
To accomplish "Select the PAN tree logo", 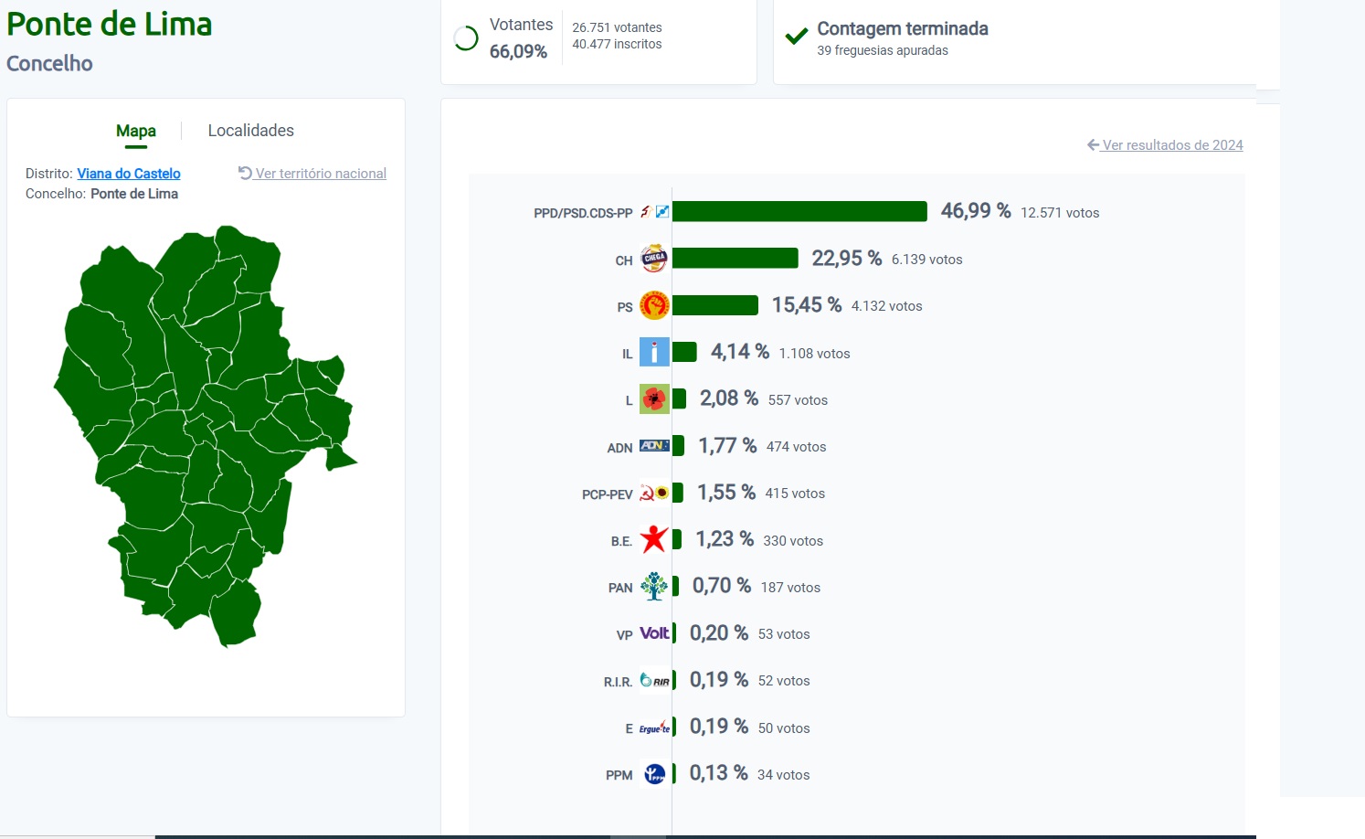I will click(x=654, y=586).
